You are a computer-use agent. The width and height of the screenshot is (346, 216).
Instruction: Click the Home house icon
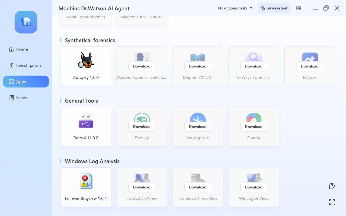11,49
